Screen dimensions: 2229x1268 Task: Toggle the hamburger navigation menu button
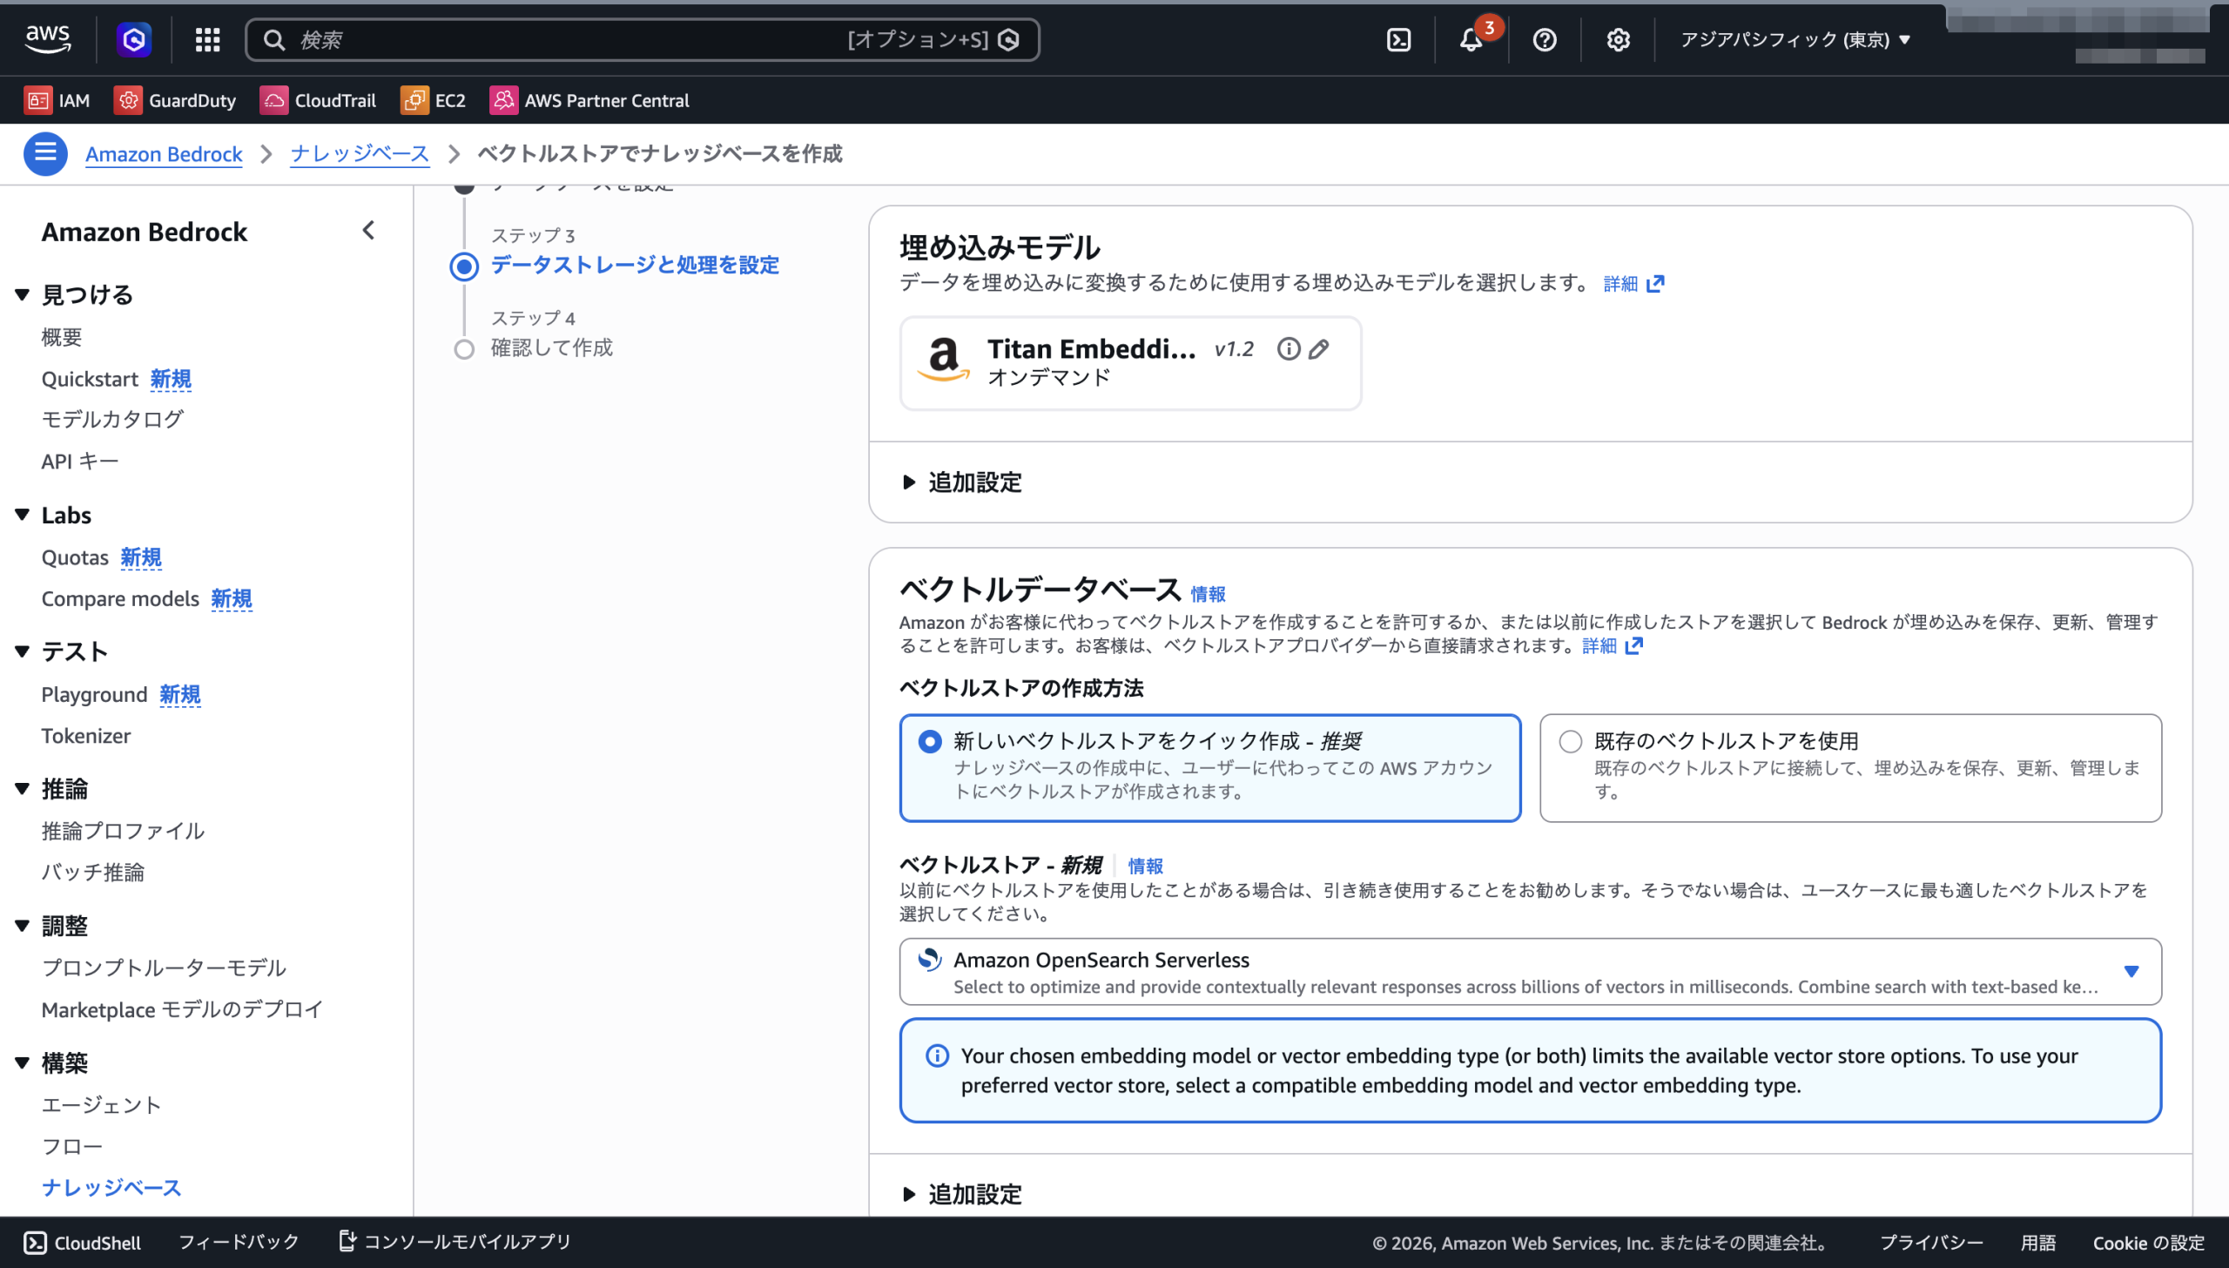45,153
